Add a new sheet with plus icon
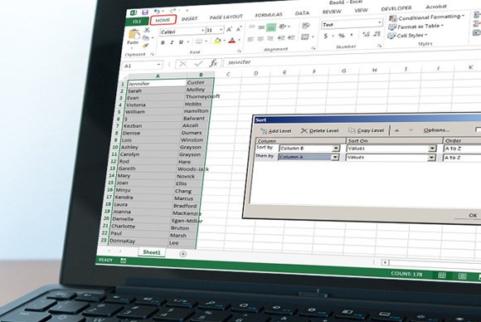This screenshot has height=322, width=481. pos(182,254)
